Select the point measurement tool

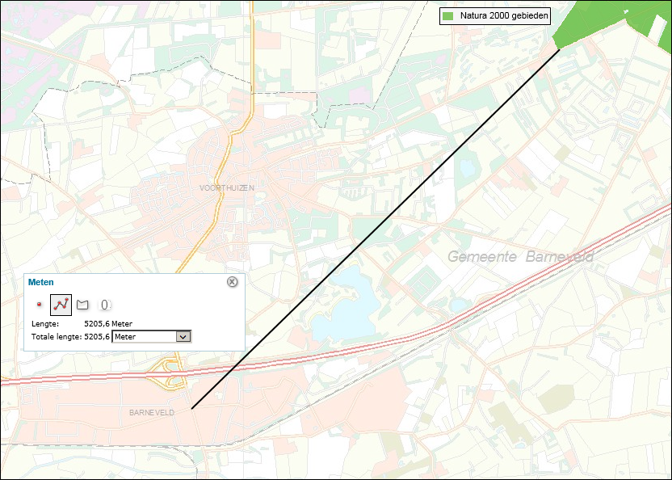(40, 305)
